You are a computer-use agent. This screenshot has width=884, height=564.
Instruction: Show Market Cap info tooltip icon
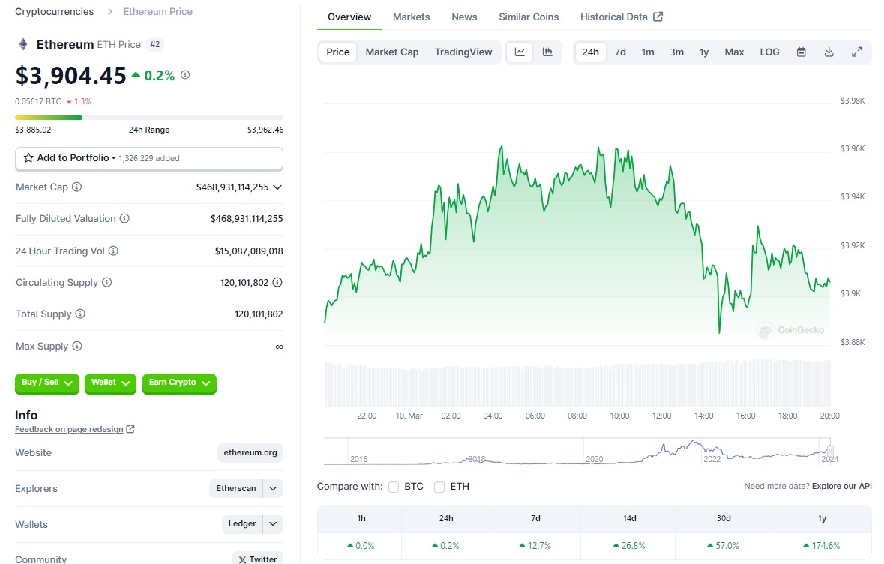tap(76, 187)
